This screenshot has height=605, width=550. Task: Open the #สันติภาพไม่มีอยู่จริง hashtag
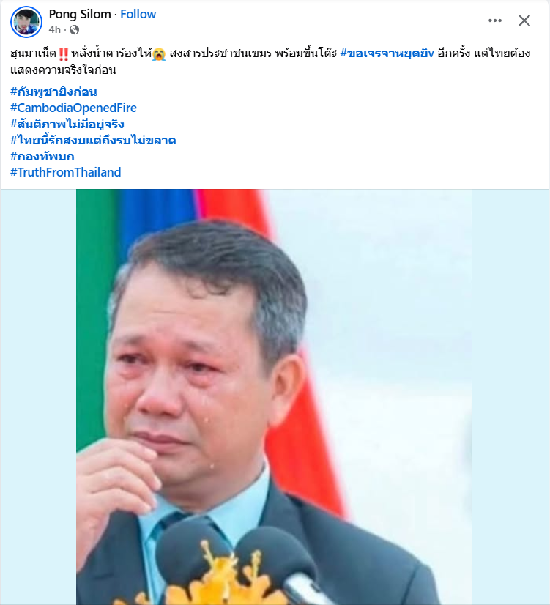tap(67, 124)
